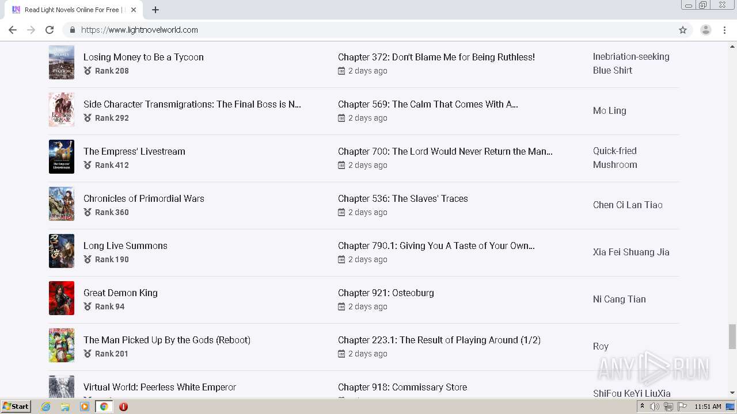Open the Great Demon King novel

click(120, 293)
